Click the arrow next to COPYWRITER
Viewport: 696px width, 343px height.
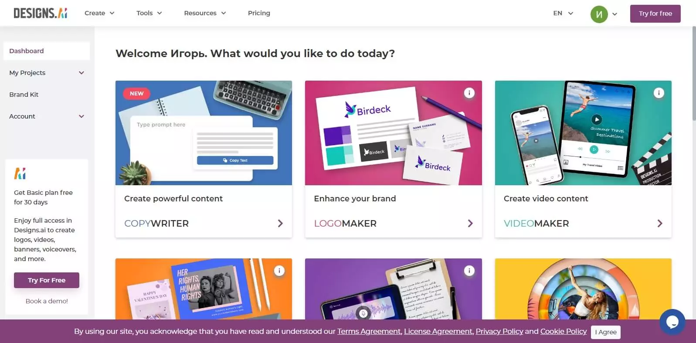[280, 223]
